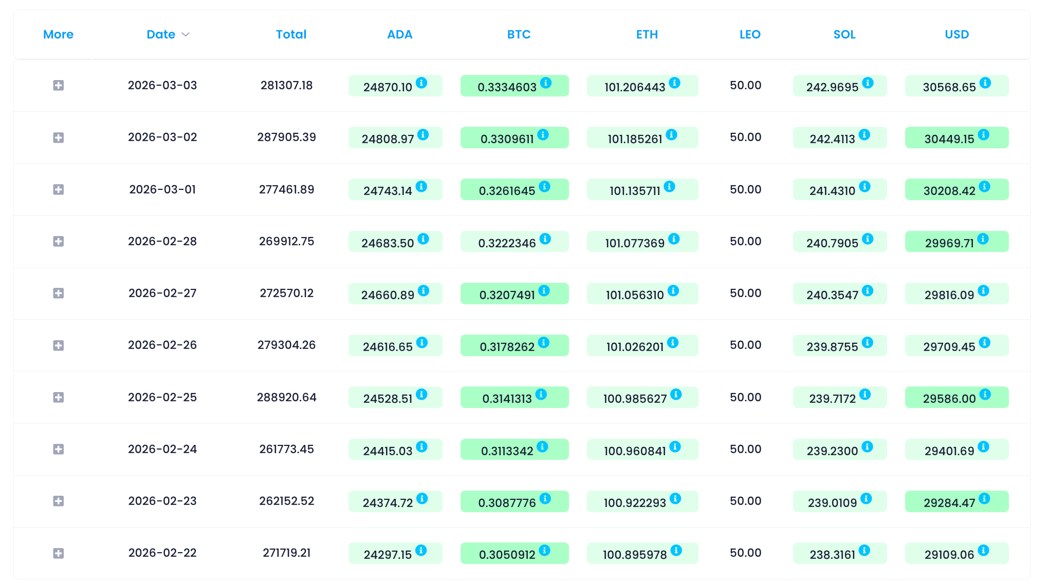This screenshot has width=1048, height=583.
Task: Open info icon beside USD 29586.00
Action: pyautogui.click(x=985, y=394)
